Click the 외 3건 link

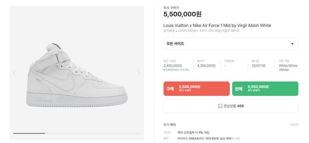coord(236,138)
